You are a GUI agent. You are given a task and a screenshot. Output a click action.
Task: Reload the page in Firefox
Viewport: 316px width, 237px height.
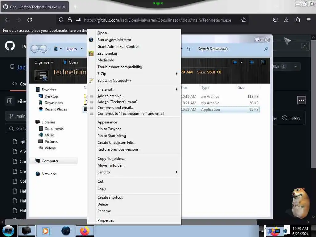pos(30,20)
